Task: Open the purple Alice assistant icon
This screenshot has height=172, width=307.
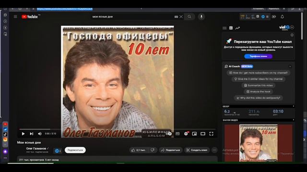Action: tap(5, 152)
